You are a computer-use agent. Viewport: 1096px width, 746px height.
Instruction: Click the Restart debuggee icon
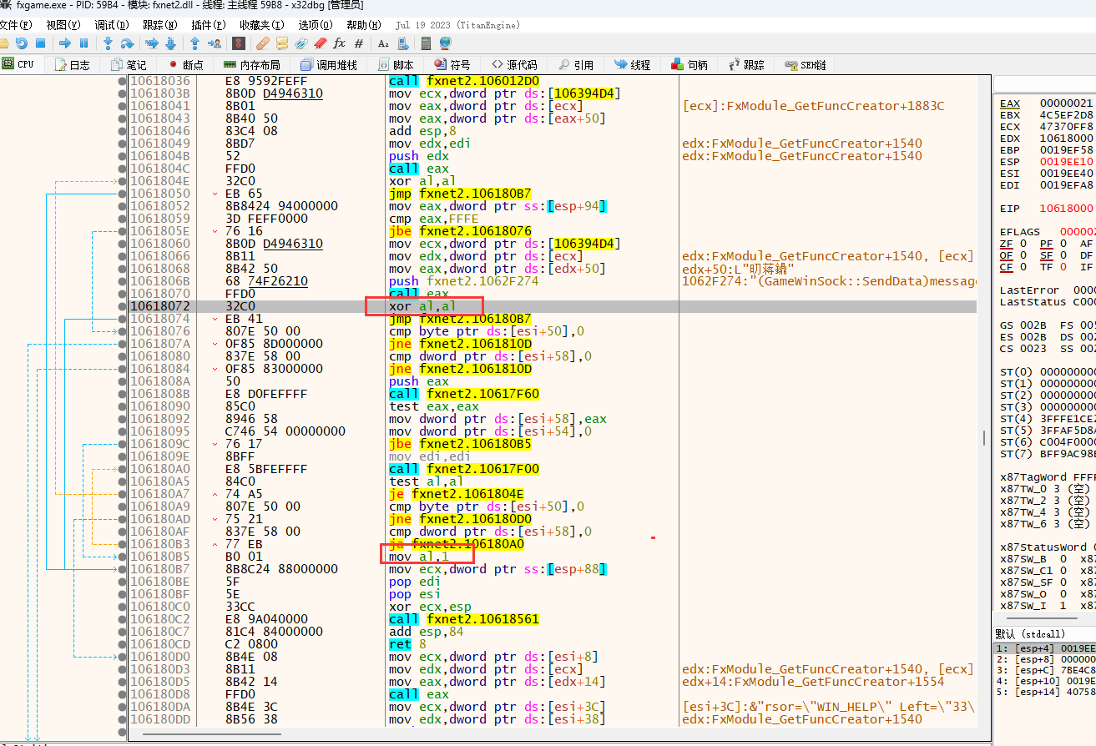(x=22, y=43)
